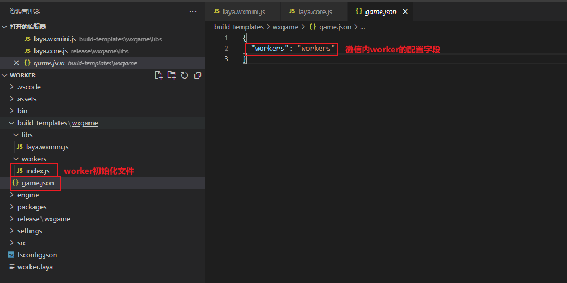Open tsconfig.json file from the tree
Image resolution: width=567 pixels, height=283 pixels.
click(x=37, y=255)
